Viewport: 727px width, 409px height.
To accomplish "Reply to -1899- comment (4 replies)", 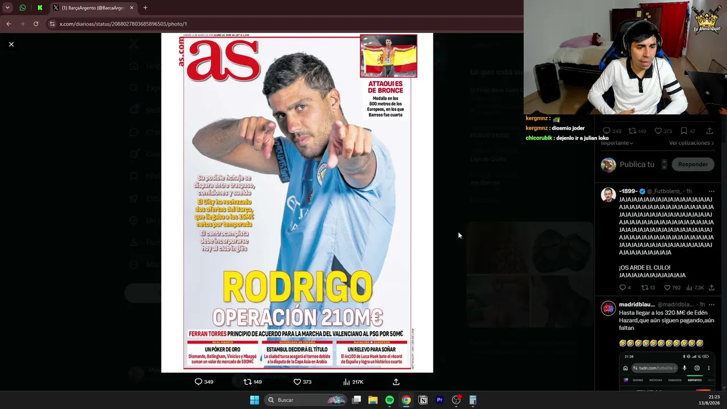I will tap(625, 287).
